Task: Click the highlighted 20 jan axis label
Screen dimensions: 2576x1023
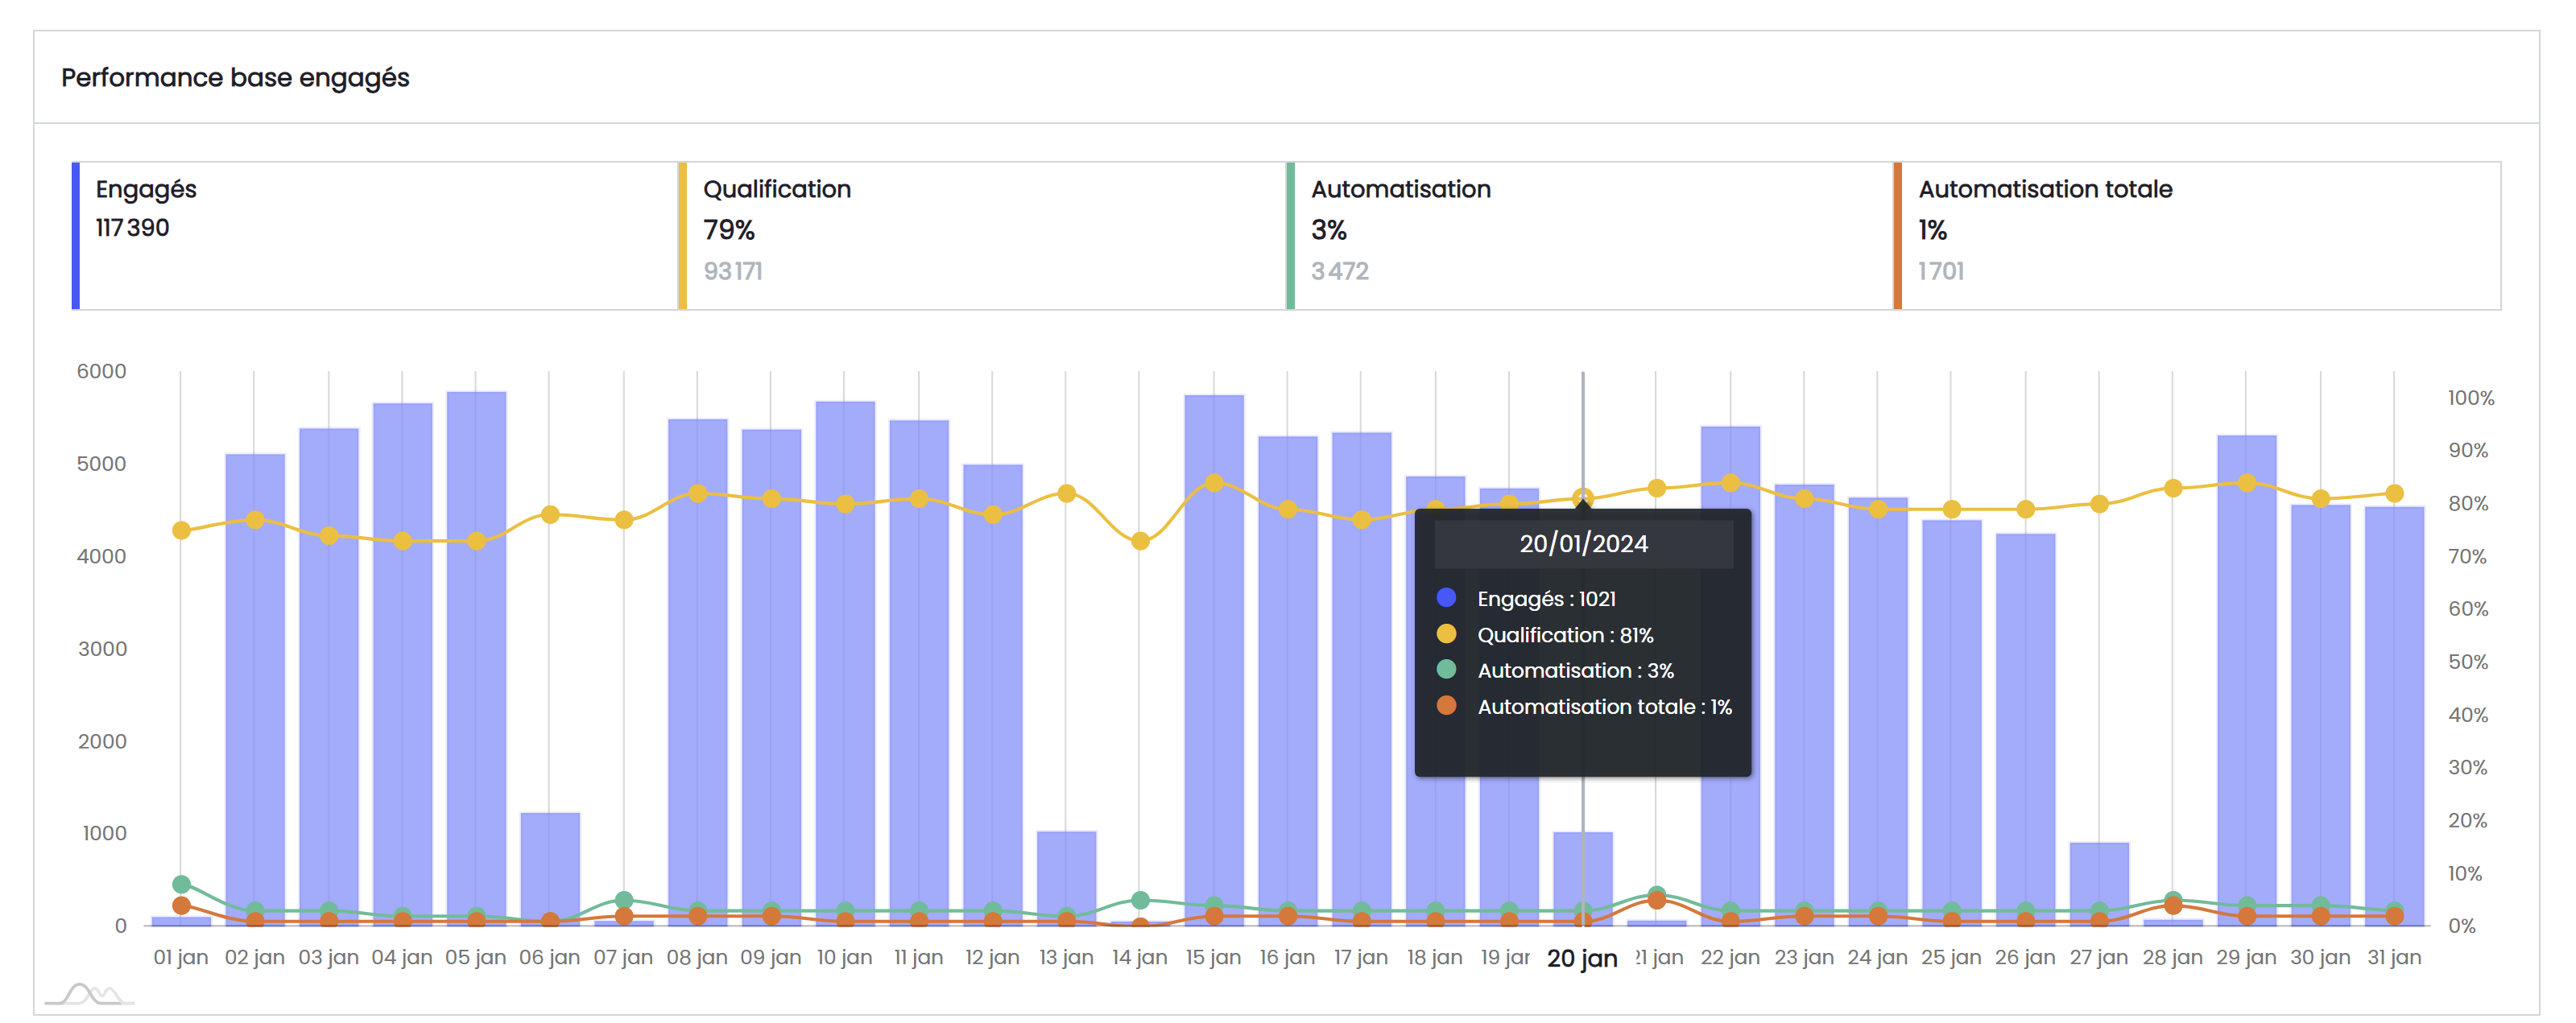Action: click(1582, 958)
